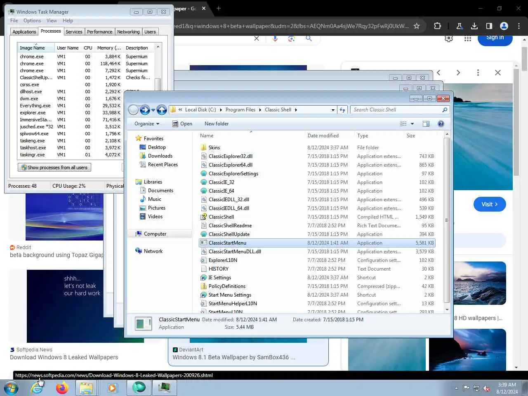The height and width of the screenshot is (396, 528).
Task: Toggle the preview pane button
Action: [426, 124]
